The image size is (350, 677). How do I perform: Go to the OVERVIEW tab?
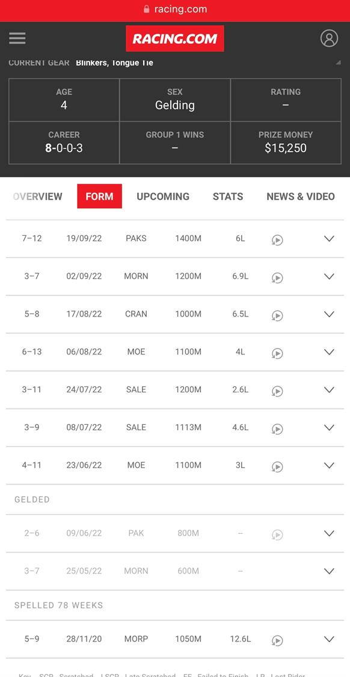37,196
